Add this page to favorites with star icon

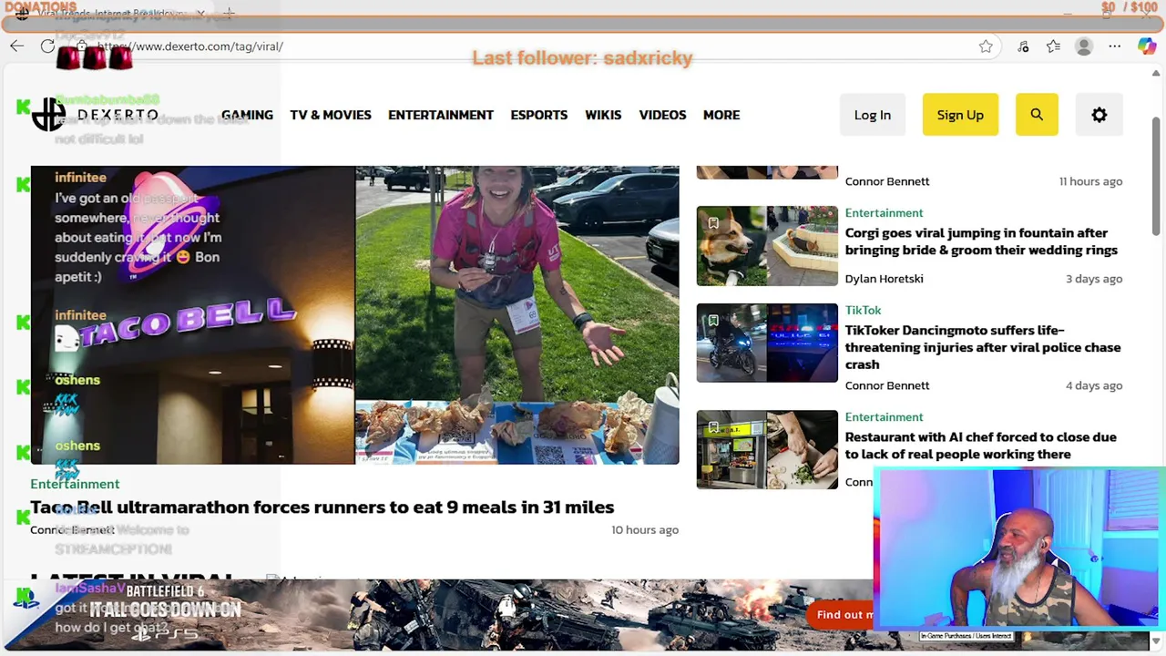tap(986, 46)
